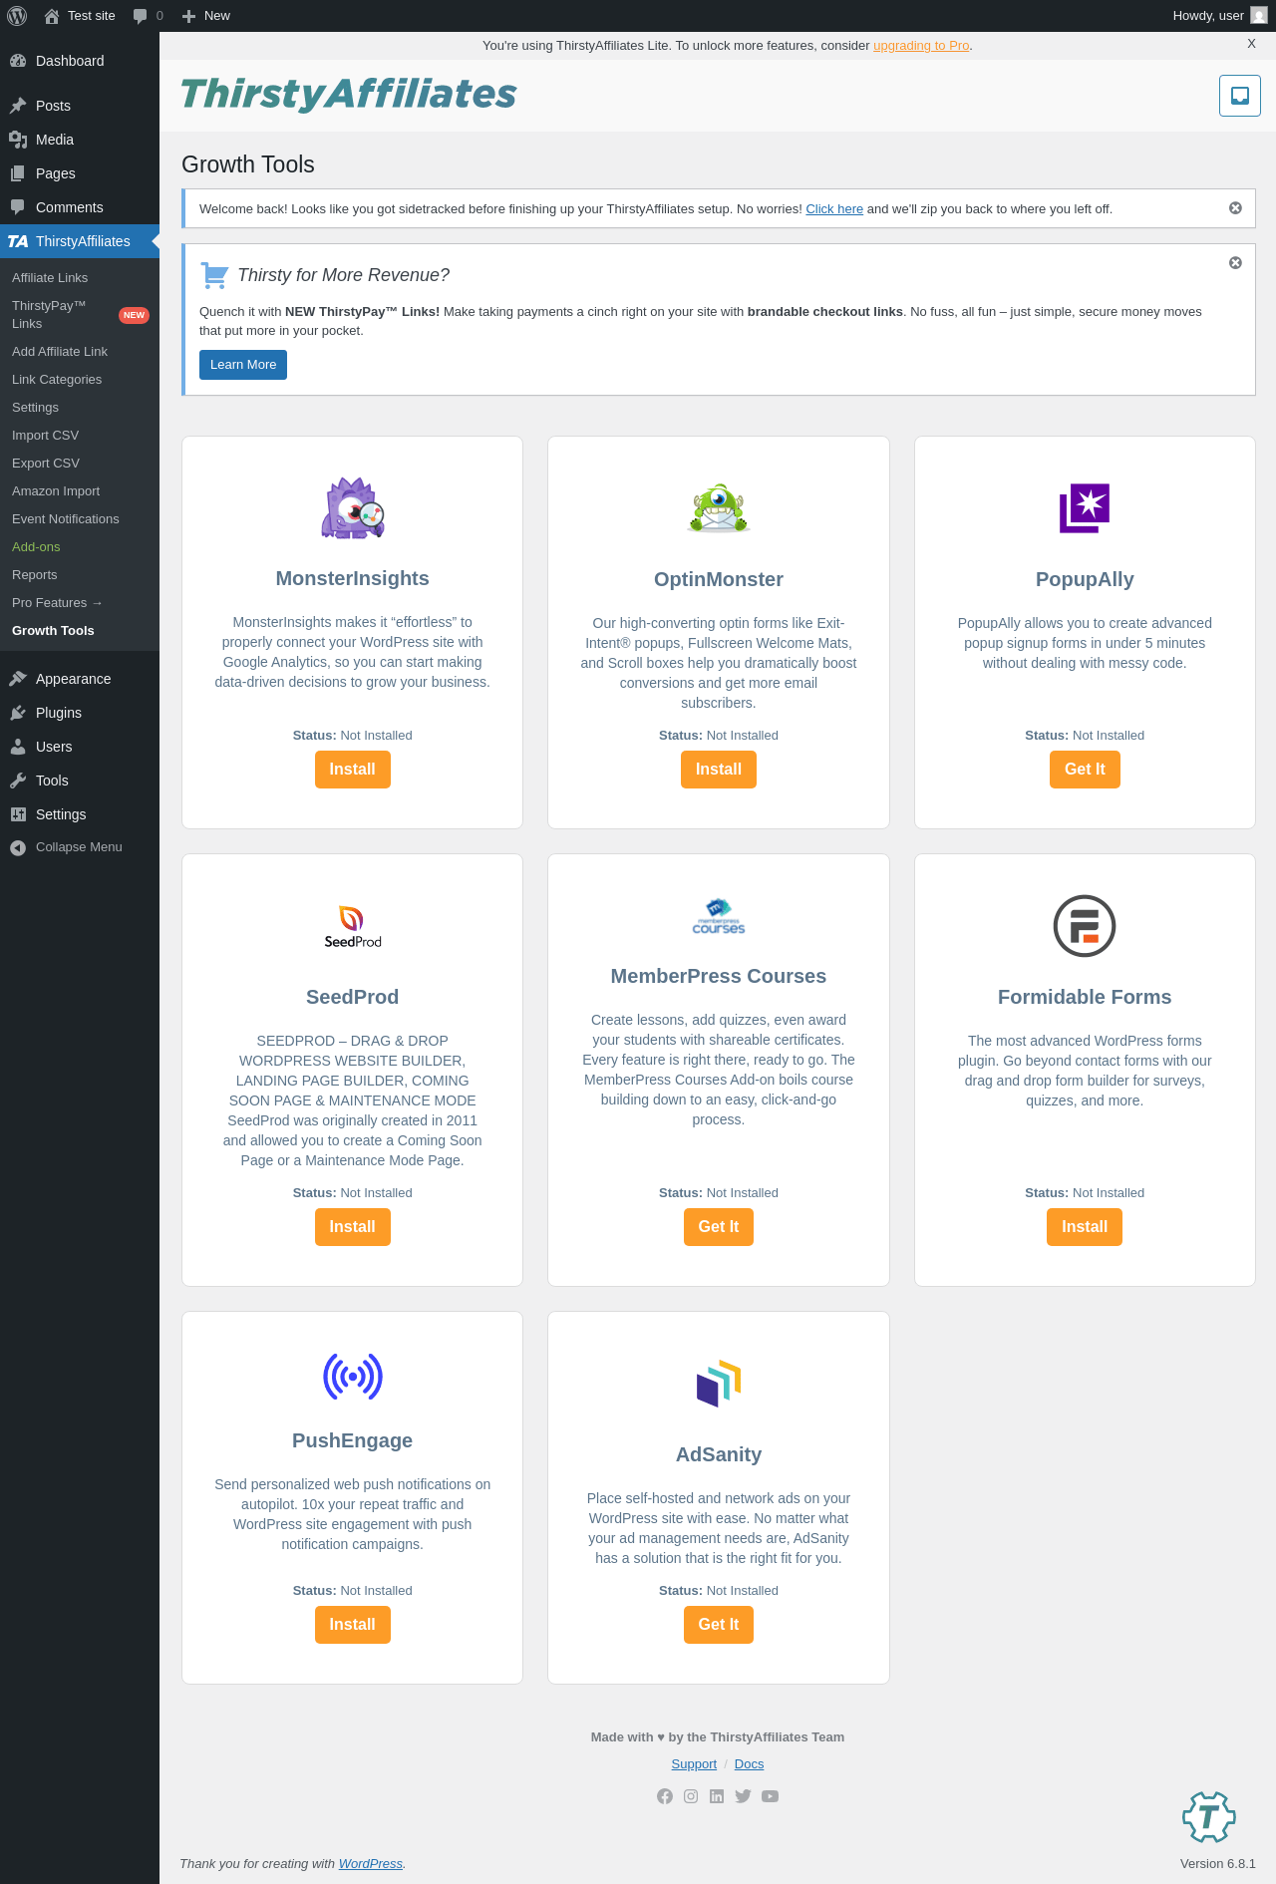Open Tools in the sidebar

[x=80, y=781]
